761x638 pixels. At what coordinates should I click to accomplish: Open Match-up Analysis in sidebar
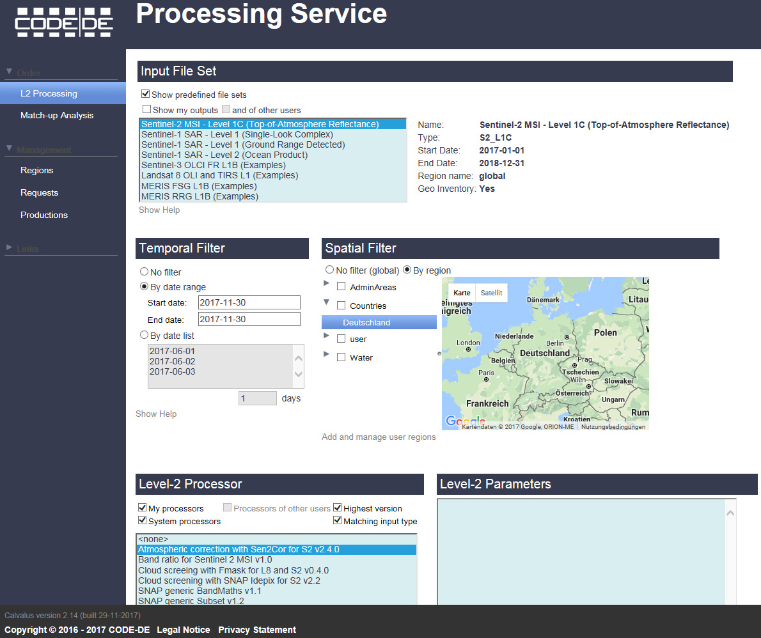coord(57,115)
